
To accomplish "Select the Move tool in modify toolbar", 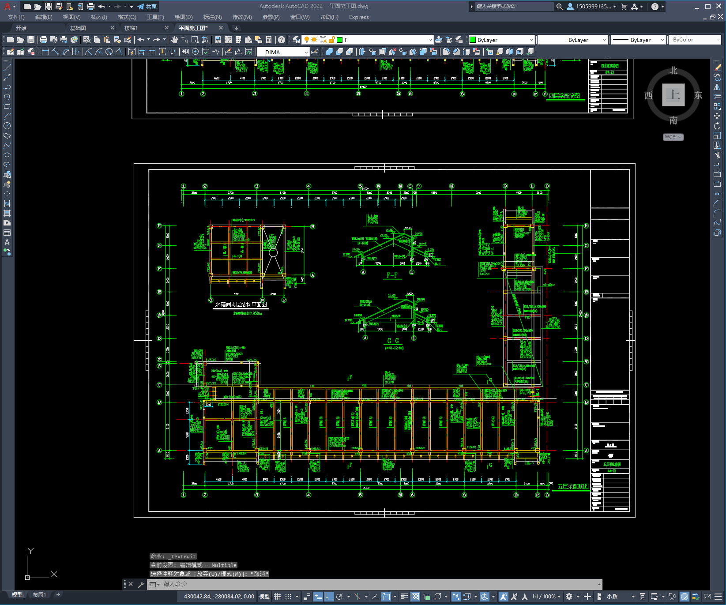I will pos(717,116).
